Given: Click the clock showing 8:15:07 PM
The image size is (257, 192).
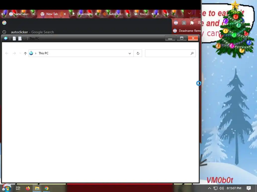Looking at the screenshot, I should click(234, 188).
